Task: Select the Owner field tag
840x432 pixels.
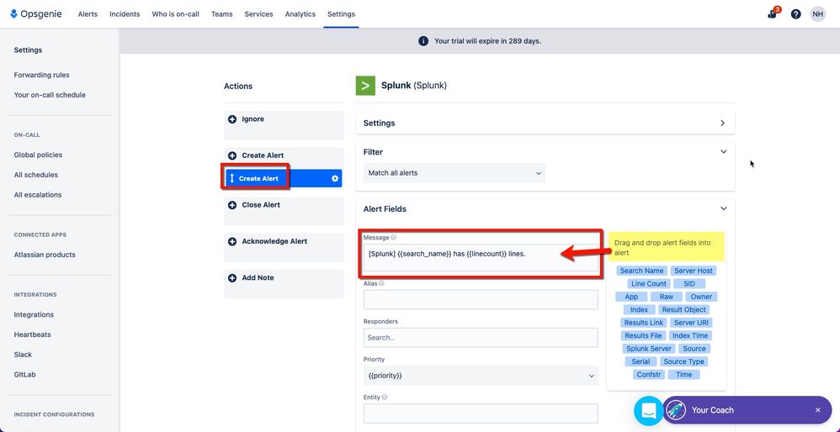Action: (x=701, y=297)
